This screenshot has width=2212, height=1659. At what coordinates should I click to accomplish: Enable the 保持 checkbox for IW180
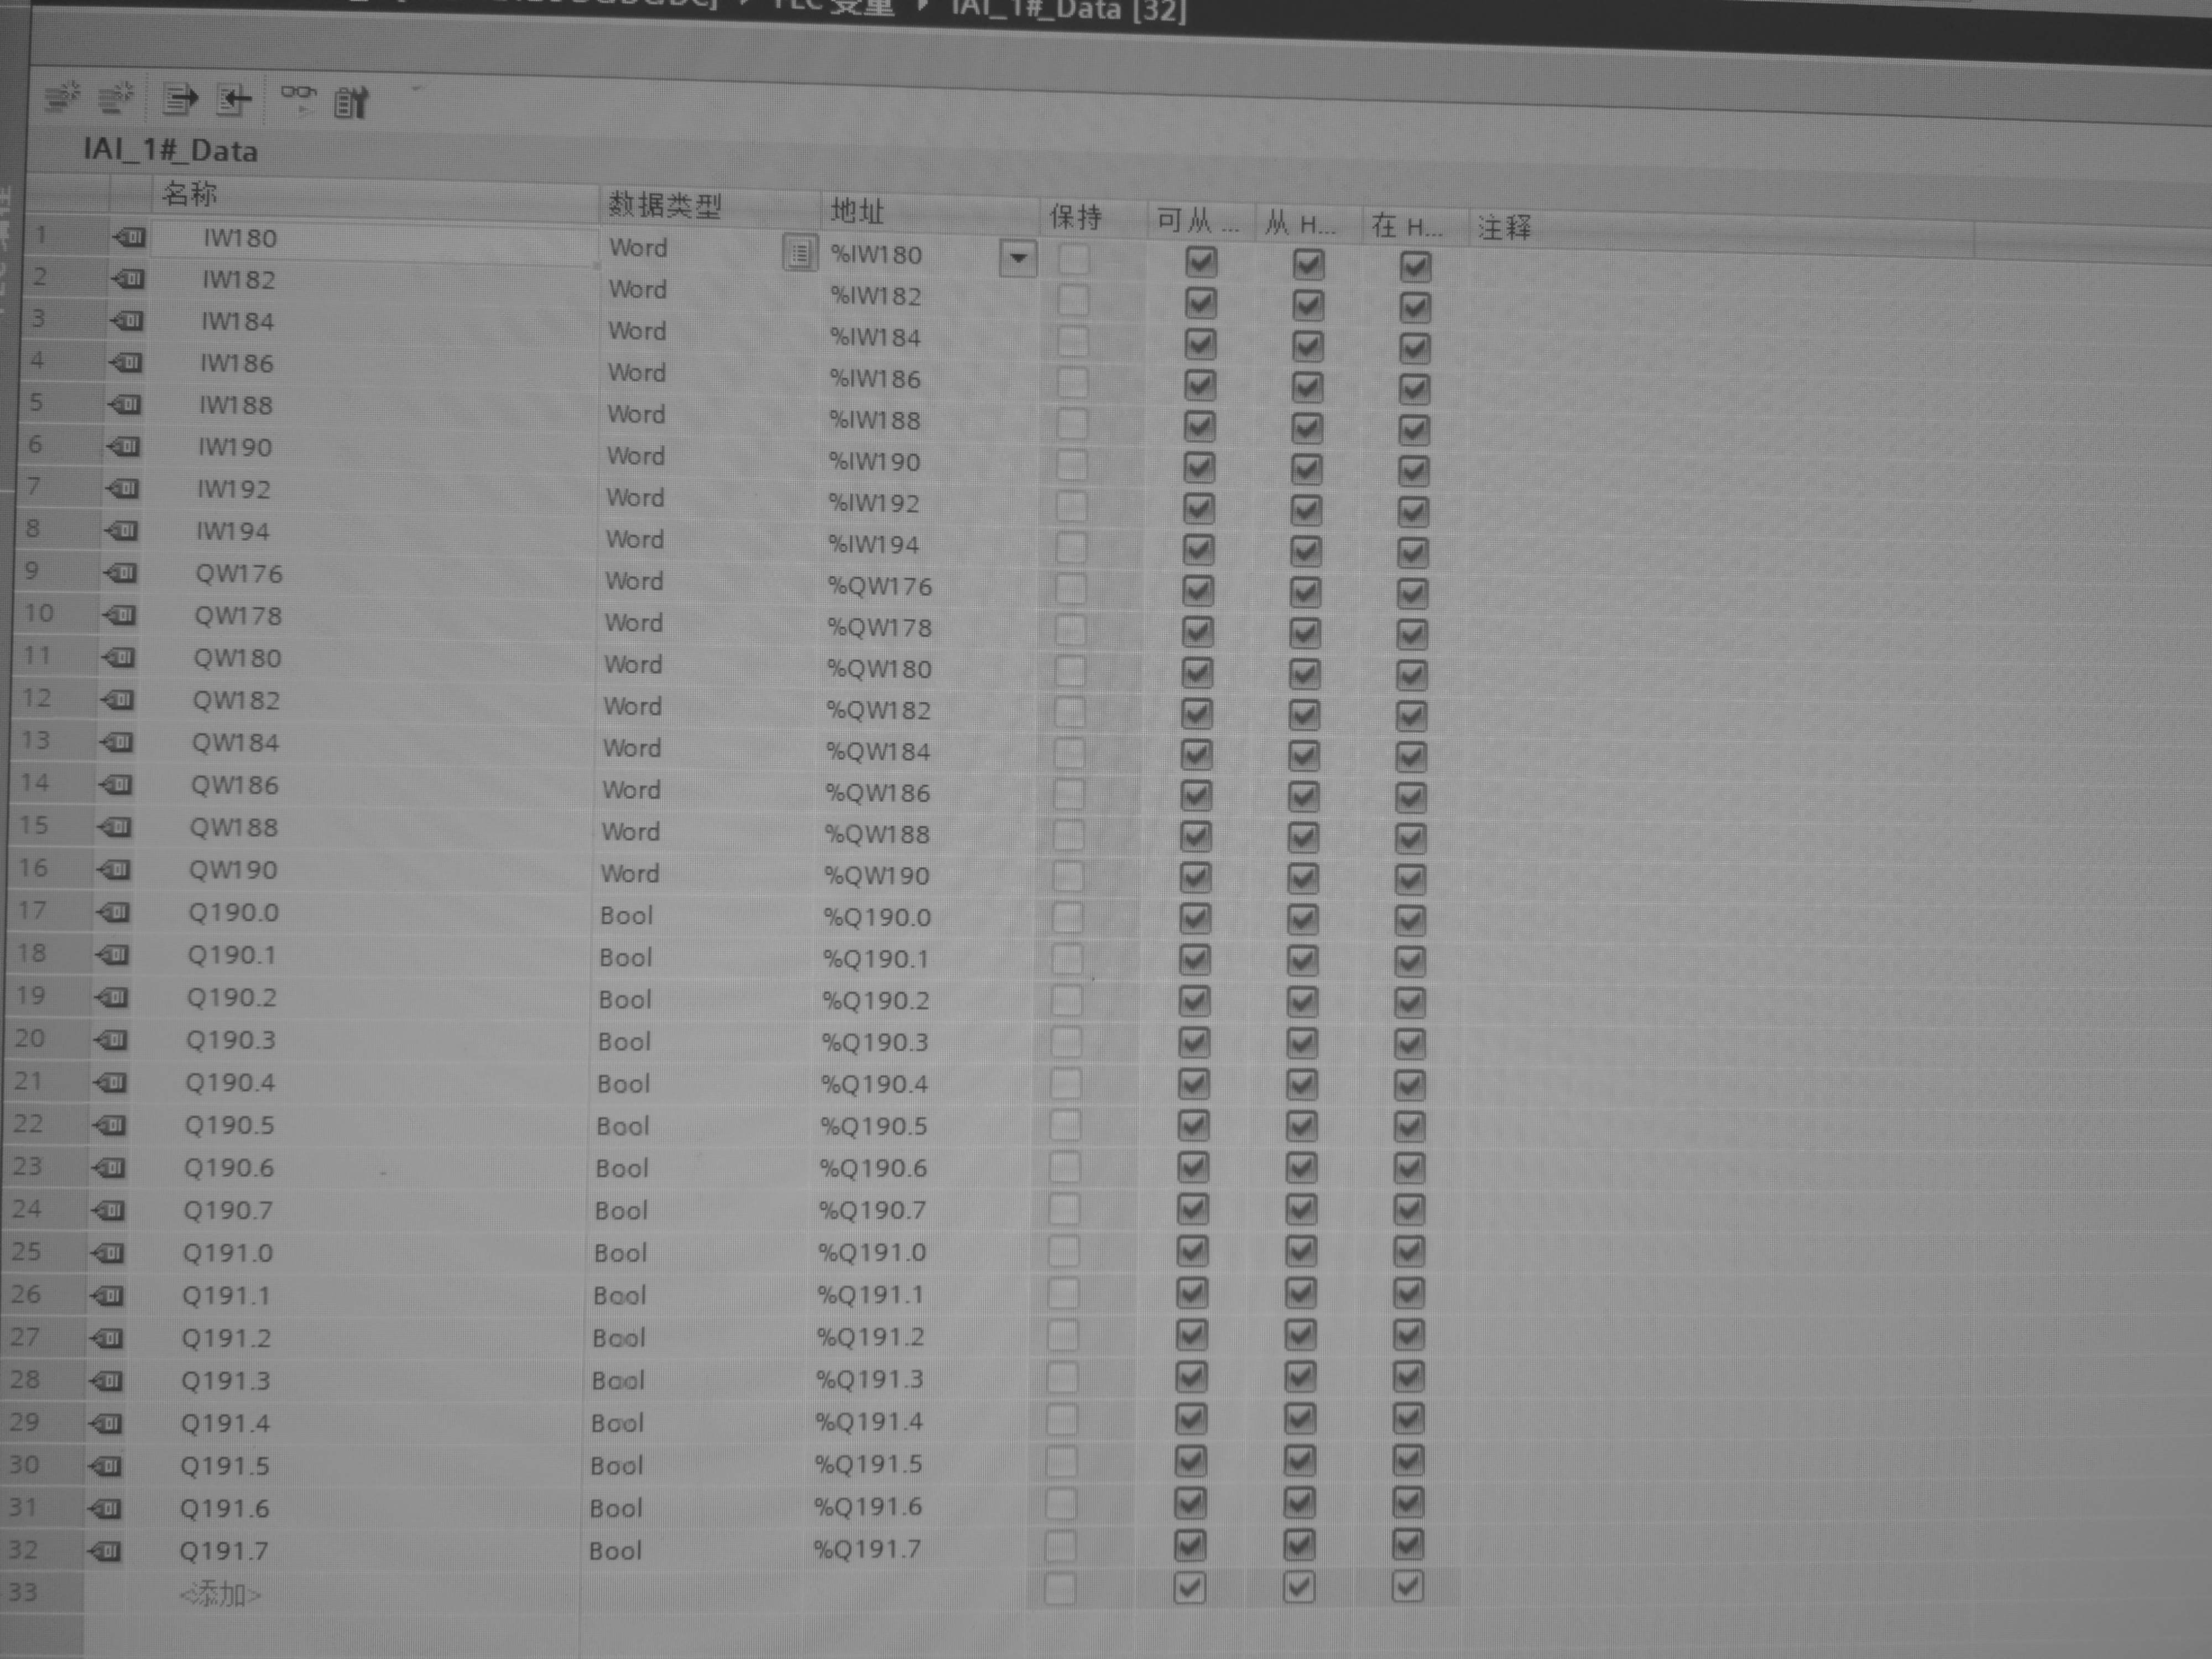click(x=1074, y=260)
